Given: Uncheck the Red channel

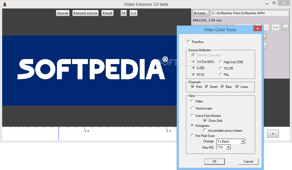Looking at the screenshot, I should 193,87.
